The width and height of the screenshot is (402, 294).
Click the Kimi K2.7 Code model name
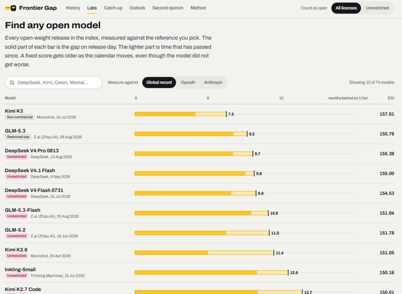click(x=23, y=289)
